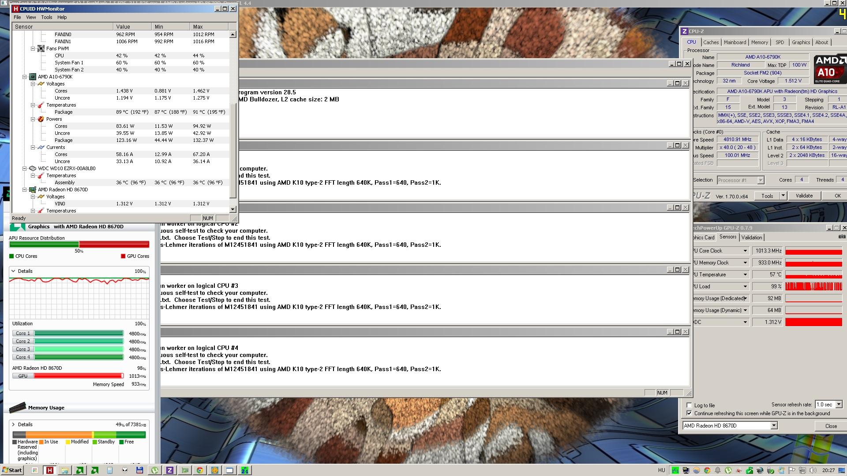Click the green checkmark shield tray icon
This screenshot has height=476, width=847.
(x=749, y=470)
